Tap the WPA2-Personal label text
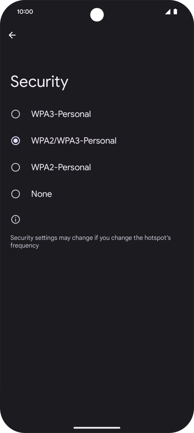 pyautogui.click(x=61, y=167)
